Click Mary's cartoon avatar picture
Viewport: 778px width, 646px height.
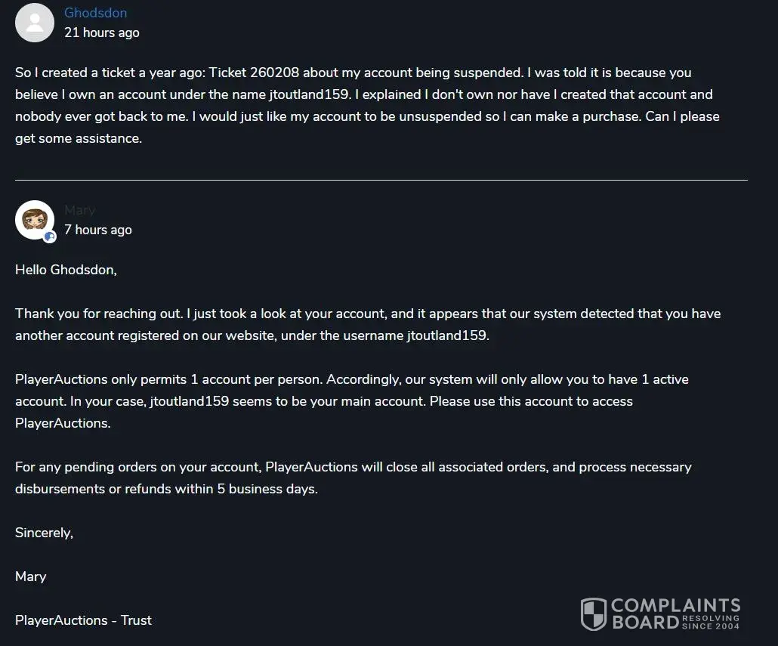(x=35, y=219)
